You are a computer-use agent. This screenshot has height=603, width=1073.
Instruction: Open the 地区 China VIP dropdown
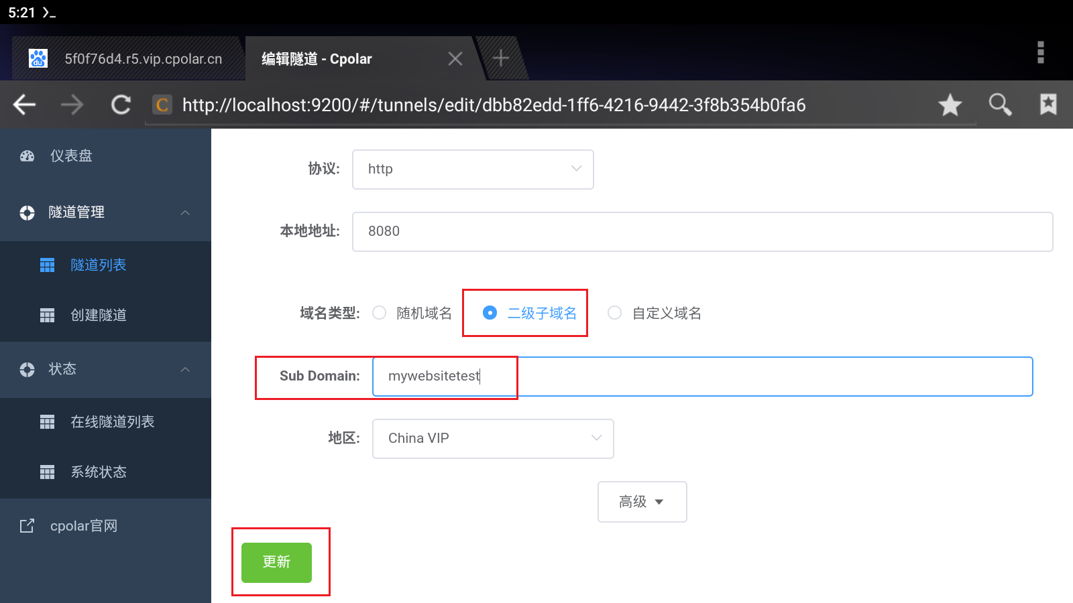point(493,439)
